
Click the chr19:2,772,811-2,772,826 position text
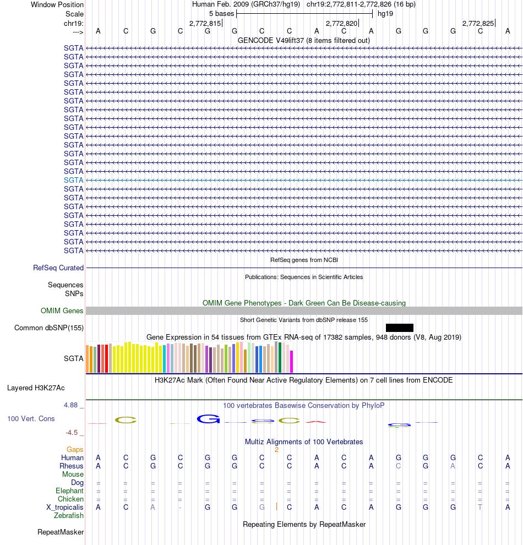pos(361,4)
